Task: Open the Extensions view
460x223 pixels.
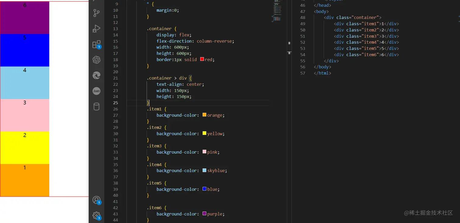Action: (96, 45)
